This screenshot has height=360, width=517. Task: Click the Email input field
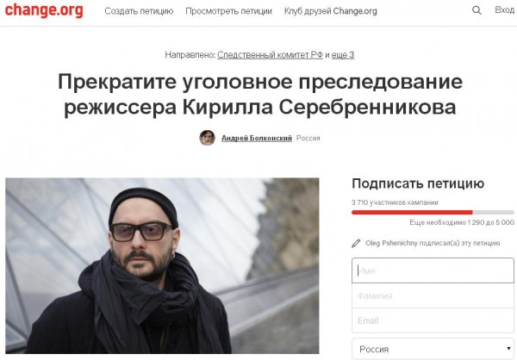point(433,320)
